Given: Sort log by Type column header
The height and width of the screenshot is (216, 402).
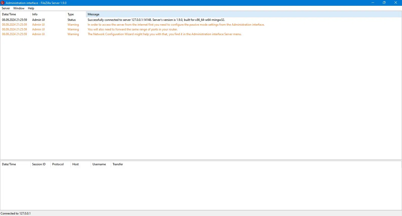Looking at the screenshot, I should 76,14.
